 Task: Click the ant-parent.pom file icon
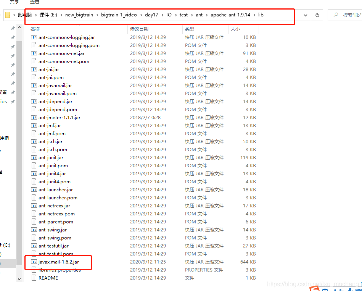click(34, 221)
